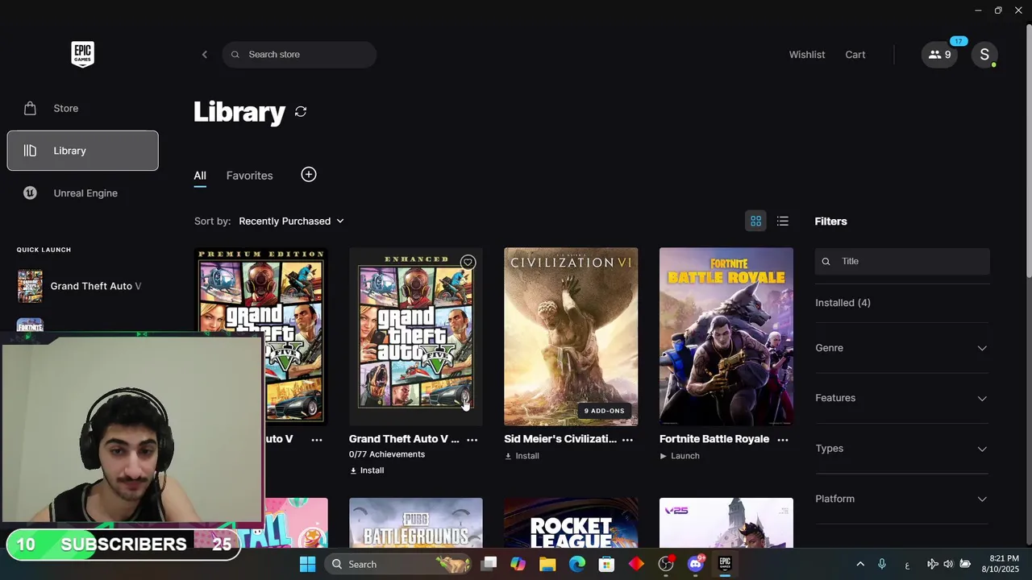Switch to list view
The height and width of the screenshot is (580, 1032).
[782, 221]
